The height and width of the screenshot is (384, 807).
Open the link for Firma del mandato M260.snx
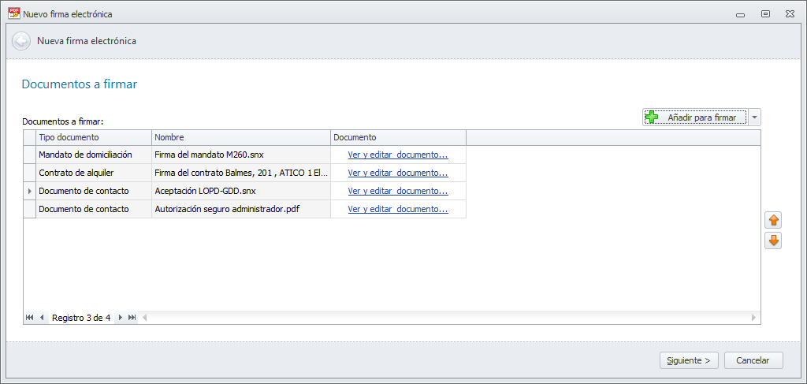(x=398, y=155)
